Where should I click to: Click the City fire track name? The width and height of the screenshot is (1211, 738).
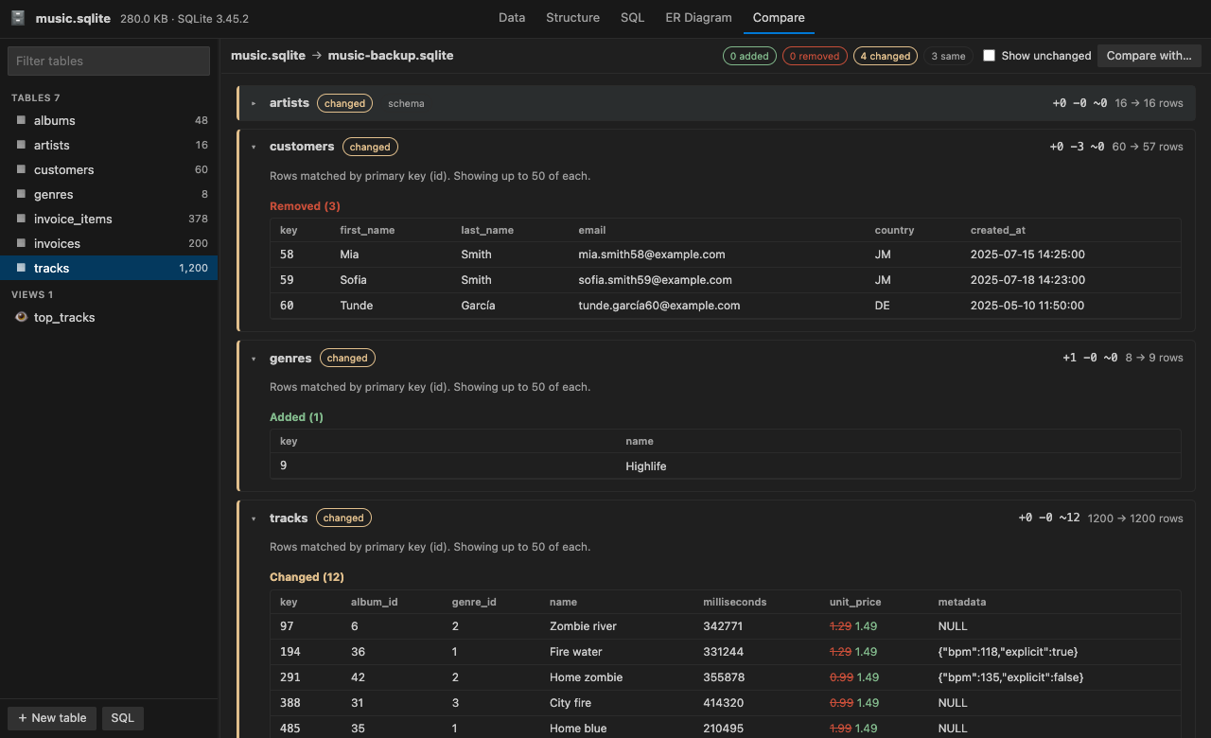pyautogui.click(x=571, y=703)
